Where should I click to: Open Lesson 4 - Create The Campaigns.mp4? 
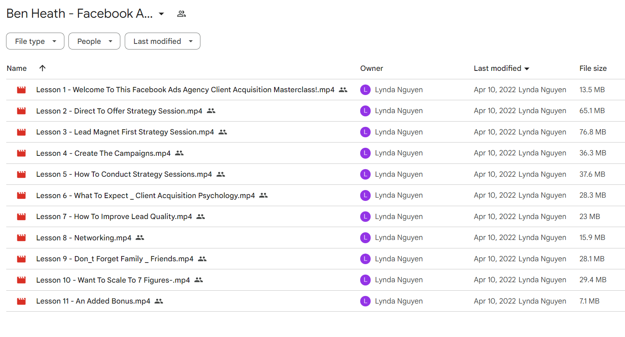(103, 153)
